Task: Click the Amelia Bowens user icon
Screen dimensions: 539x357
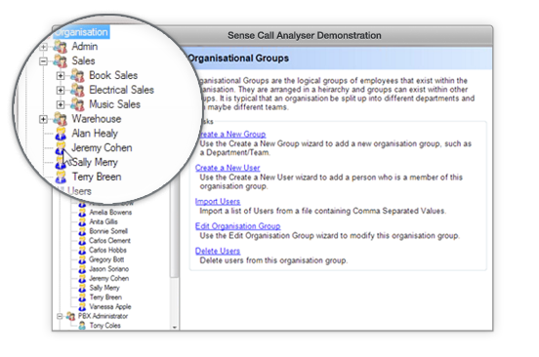Action: click(x=82, y=213)
